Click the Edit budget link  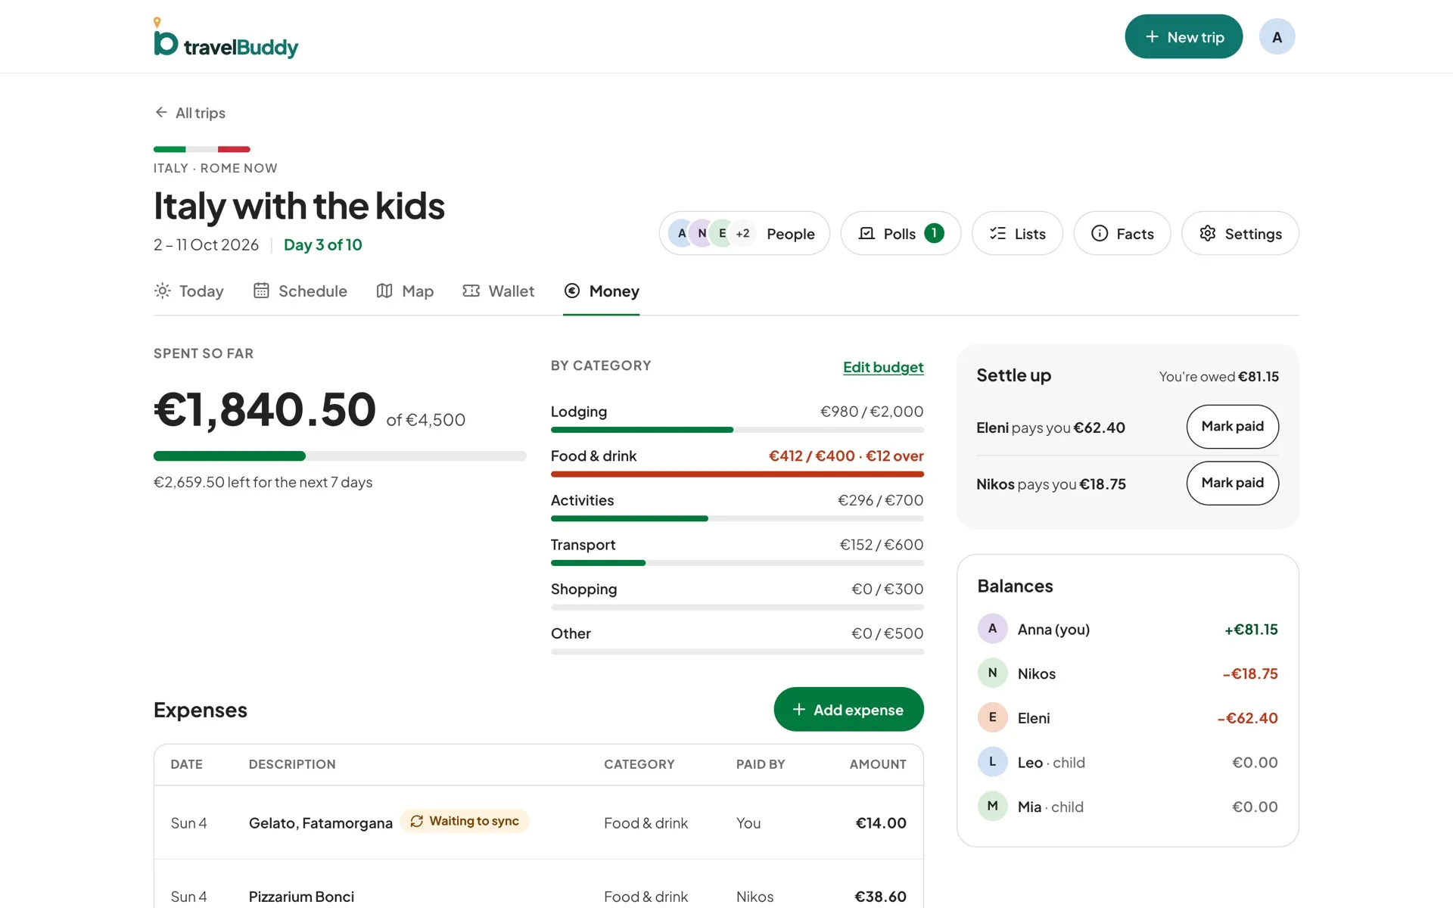click(x=883, y=367)
